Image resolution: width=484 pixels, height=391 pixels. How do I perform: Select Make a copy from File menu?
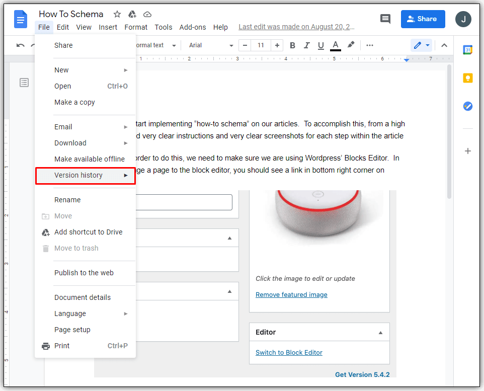click(74, 102)
